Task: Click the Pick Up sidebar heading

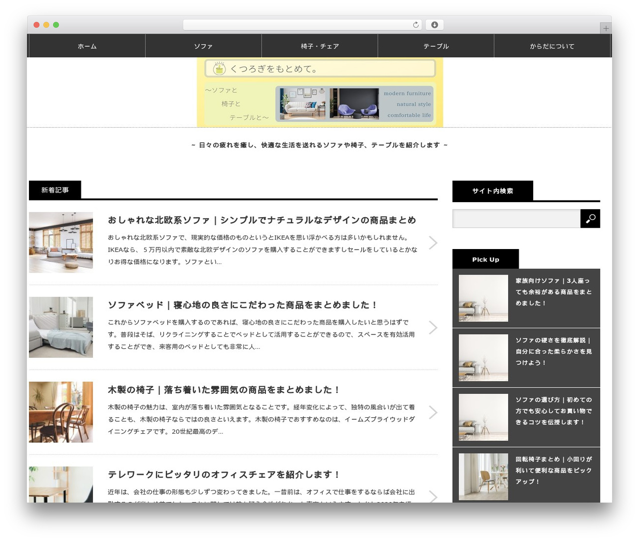Action: pyautogui.click(x=486, y=260)
